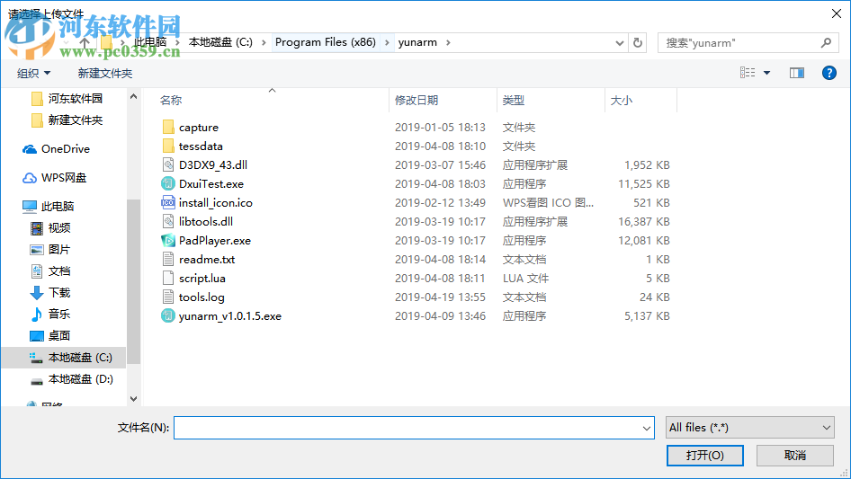Select readme.txt file icon
This screenshot has height=479, width=851.
click(x=168, y=260)
